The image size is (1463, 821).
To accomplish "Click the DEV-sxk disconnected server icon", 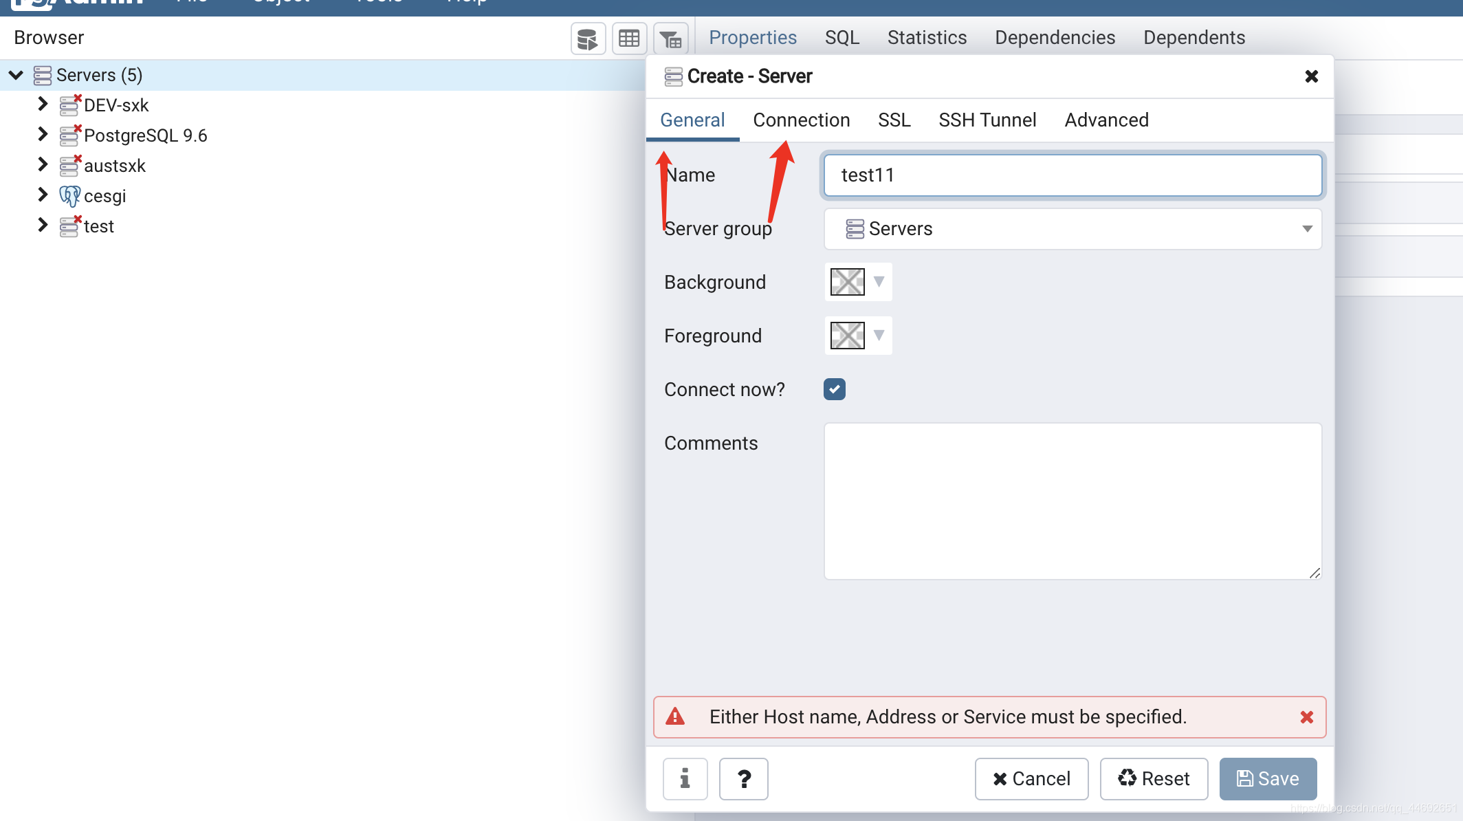I will pos(69,105).
